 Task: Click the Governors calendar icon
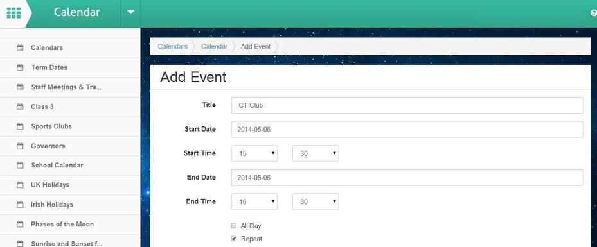pos(20,146)
